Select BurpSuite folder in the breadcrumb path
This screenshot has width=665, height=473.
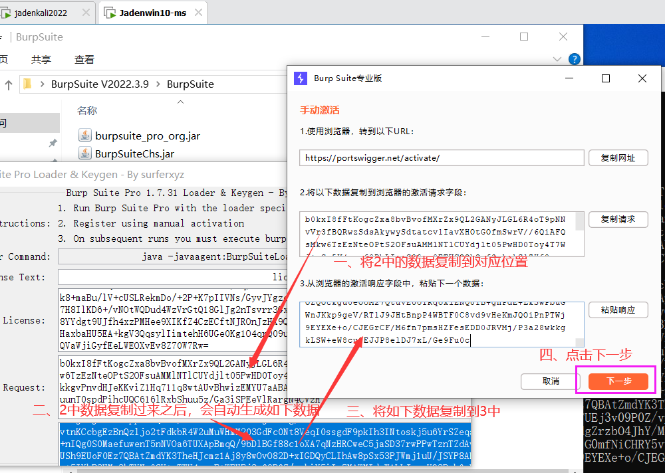(x=190, y=84)
